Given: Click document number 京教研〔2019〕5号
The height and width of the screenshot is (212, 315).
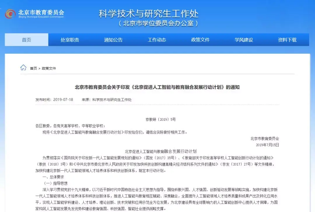Looking at the screenshot, I should click(x=160, y=120).
